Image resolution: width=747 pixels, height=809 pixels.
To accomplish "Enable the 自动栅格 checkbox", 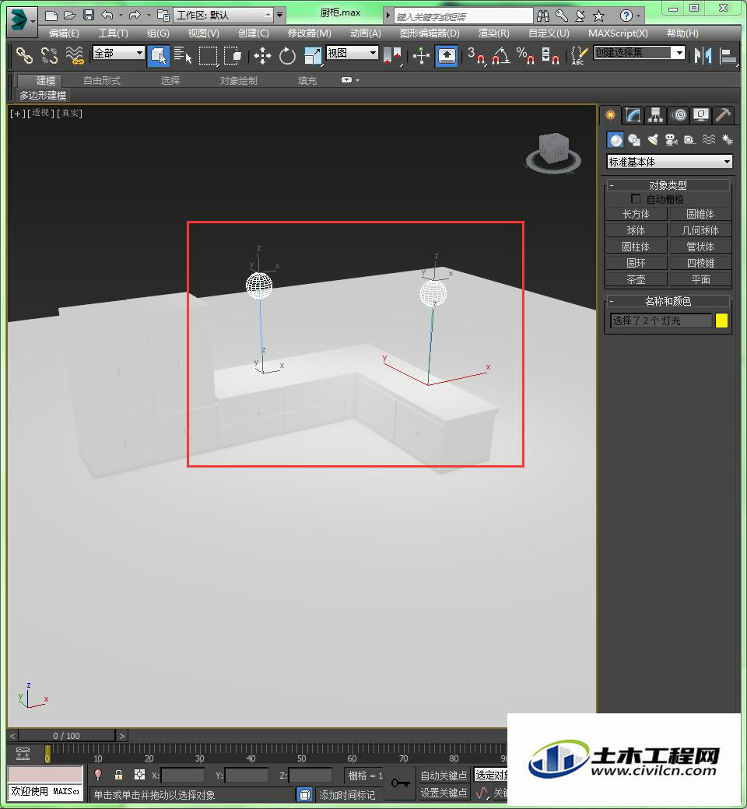I will click(x=636, y=198).
